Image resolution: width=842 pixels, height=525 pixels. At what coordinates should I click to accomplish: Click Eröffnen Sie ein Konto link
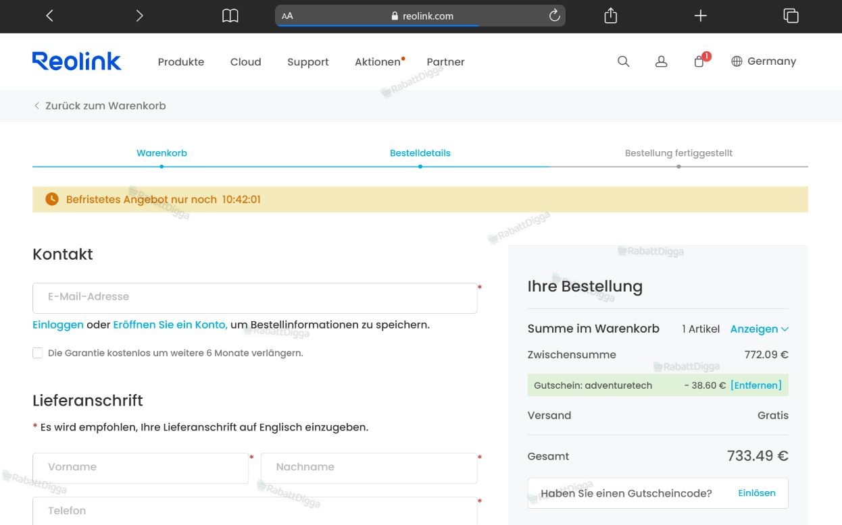tap(170, 325)
